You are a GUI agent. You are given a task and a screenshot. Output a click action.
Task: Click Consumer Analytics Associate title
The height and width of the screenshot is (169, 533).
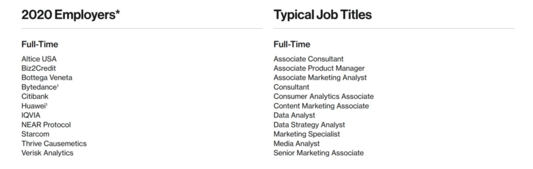click(323, 97)
